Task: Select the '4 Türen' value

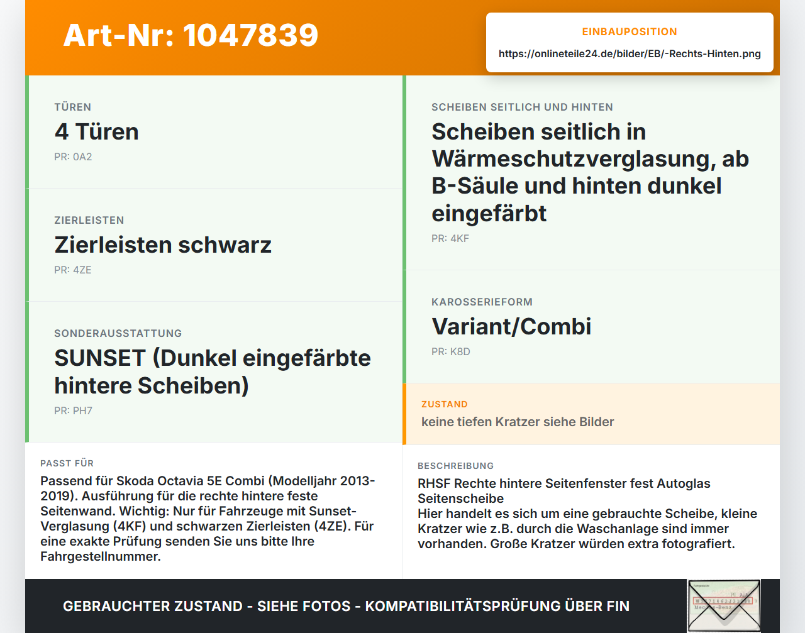Action: [x=96, y=132]
